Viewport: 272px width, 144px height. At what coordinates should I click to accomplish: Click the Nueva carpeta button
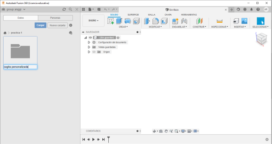57,25
